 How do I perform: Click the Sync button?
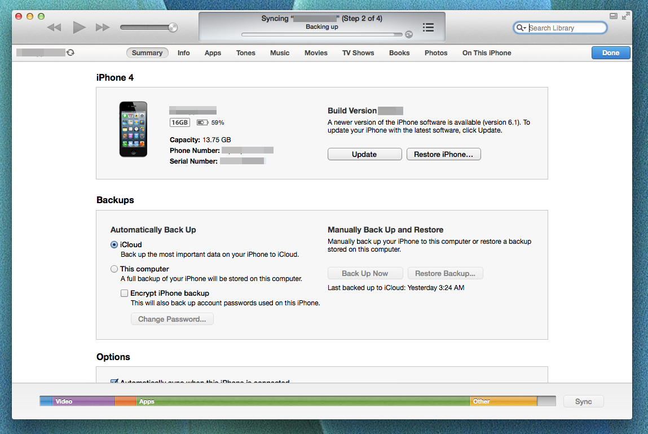[583, 401]
